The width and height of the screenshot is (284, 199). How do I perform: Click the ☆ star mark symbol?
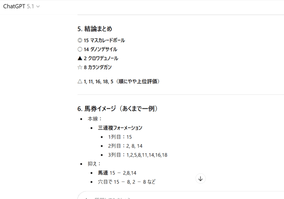[x=80, y=67]
